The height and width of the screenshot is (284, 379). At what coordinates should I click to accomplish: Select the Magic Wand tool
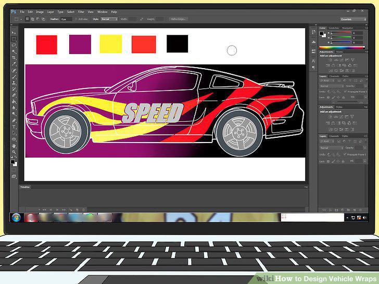(14, 51)
